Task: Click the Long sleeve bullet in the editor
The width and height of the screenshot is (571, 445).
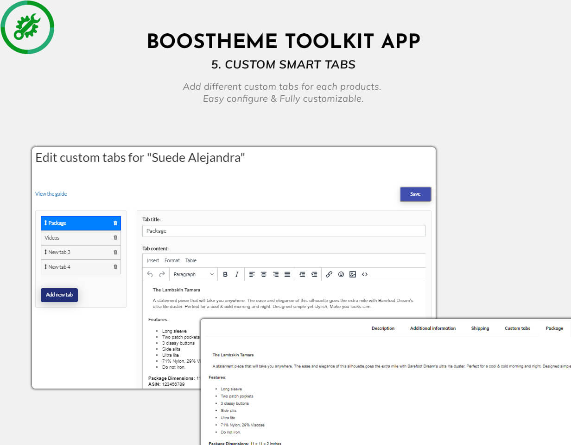Action: pyautogui.click(x=173, y=331)
